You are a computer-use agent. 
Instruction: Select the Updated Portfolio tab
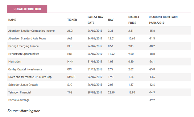tap(27, 9)
